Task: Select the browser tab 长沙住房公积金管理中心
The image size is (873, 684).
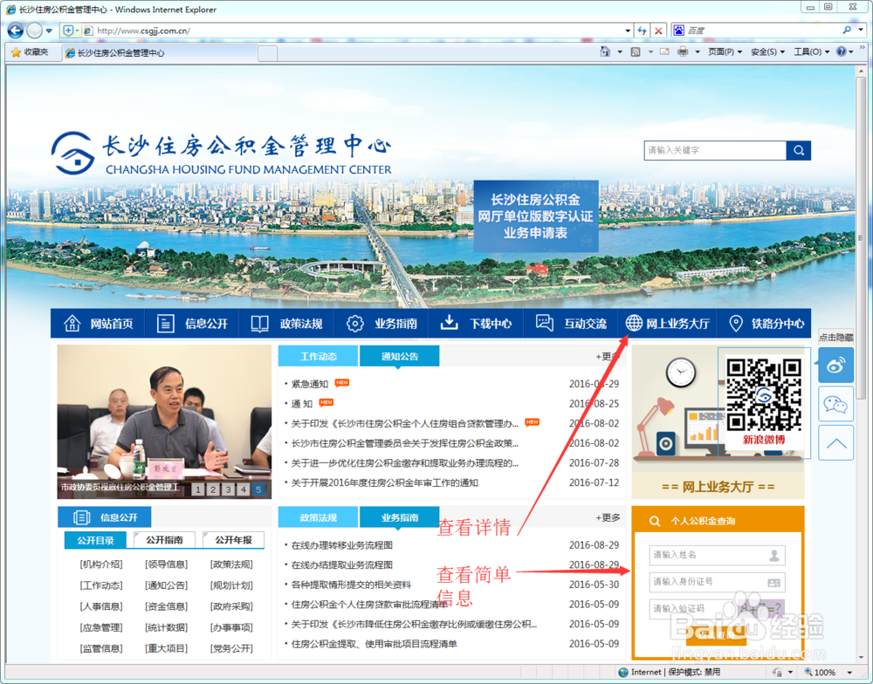Action: click(x=161, y=53)
